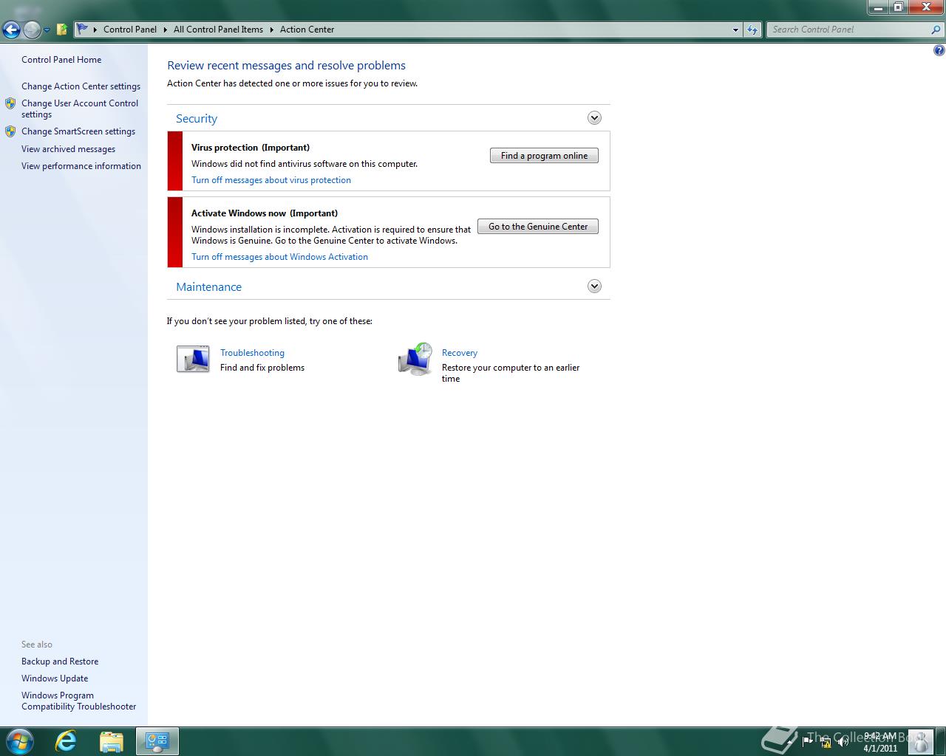Open Windows Program Compatibility Troubleshooter
Viewport: 946px width, 756px height.
(x=79, y=701)
